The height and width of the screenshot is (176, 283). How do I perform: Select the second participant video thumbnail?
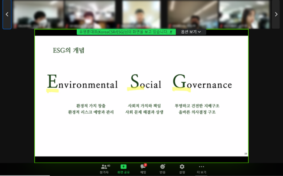(90, 14)
